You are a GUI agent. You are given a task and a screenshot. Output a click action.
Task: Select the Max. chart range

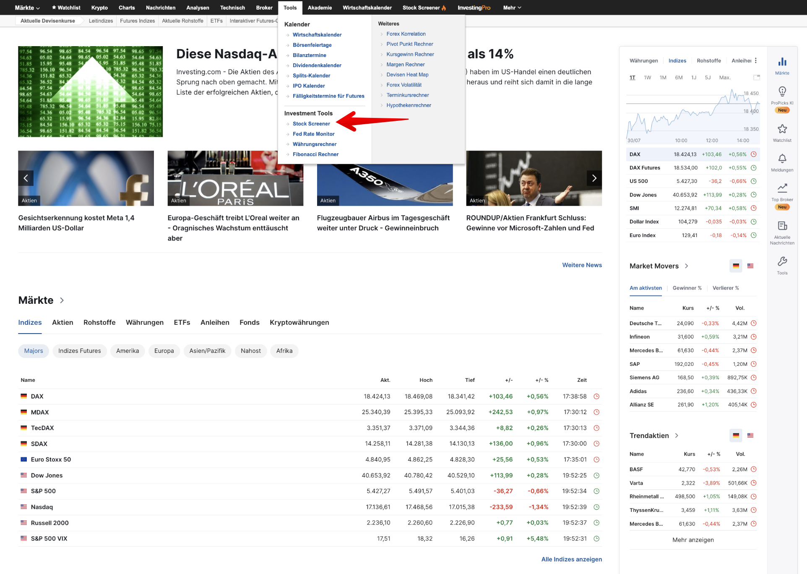coord(725,78)
